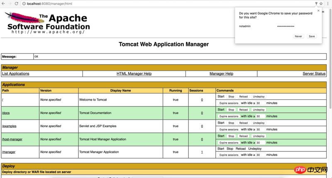This screenshot has width=332, height=178.
Task: Close the save password popup
Action: (x=318, y=11)
